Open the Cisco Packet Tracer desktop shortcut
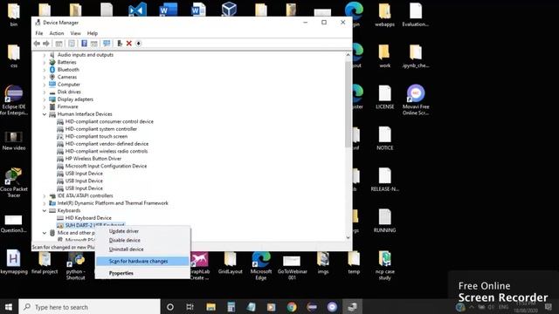The width and height of the screenshot is (559, 314). pos(14,182)
